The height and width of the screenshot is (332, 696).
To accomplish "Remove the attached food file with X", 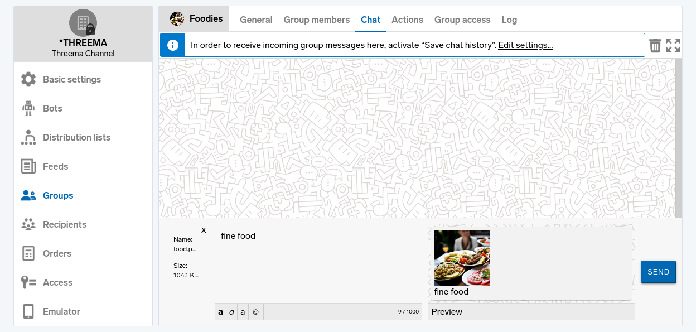I will tap(204, 230).
